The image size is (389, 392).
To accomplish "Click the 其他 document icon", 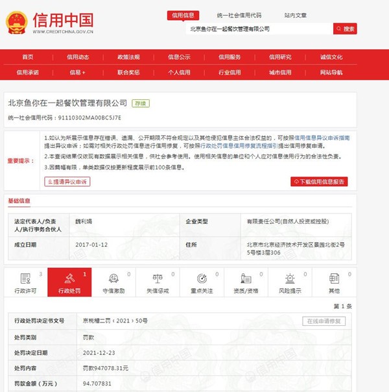I will click(x=334, y=278).
